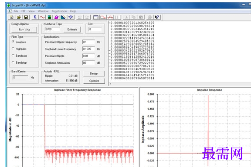The height and width of the screenshot is (167, 251).
Task: Click the grayed vertical bars toolbar icon
Action: (x=117, y=17)
